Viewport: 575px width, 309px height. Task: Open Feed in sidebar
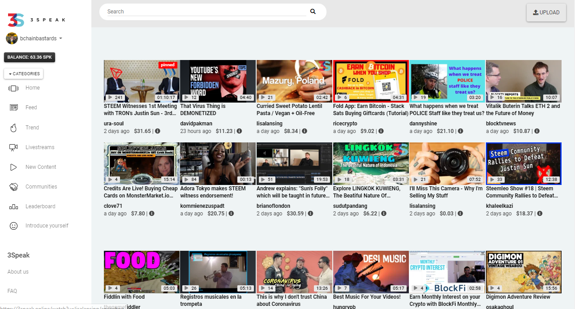point(31,107)
